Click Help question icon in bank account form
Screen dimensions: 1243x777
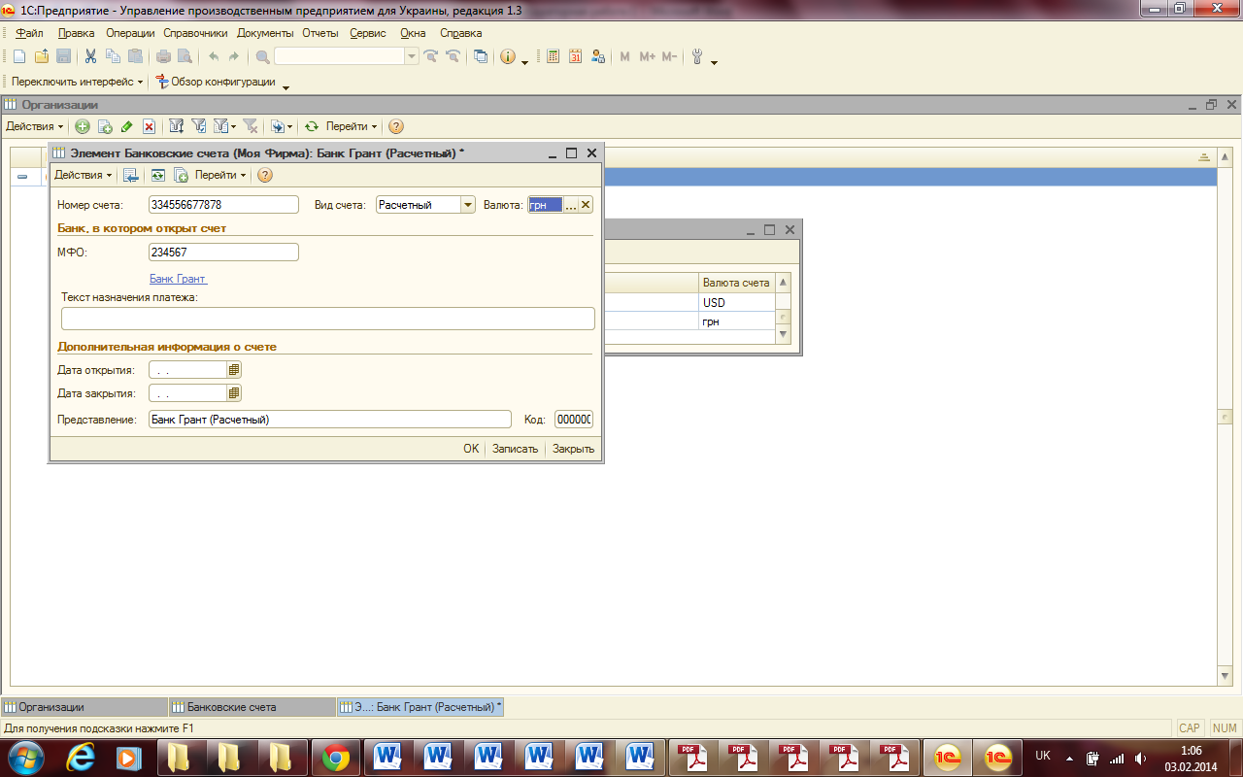pos(265,175)
